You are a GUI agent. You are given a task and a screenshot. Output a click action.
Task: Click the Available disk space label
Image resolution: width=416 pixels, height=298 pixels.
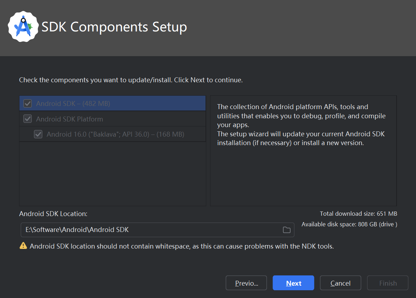tap(349, 225)
